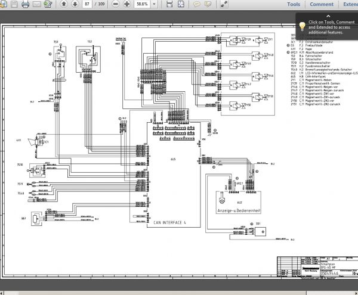Click the 'Anzeige-u.Bedieneinheit' label
The width and height of the screenshot is (358, 295).
[x=239, y=210]
